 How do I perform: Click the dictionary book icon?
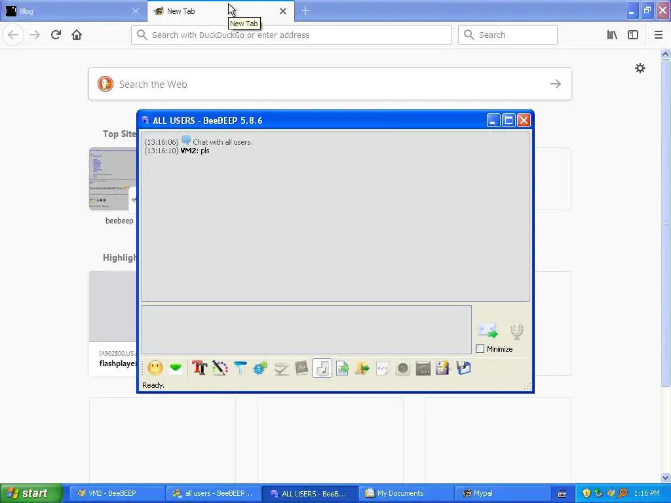pos(301,368)
